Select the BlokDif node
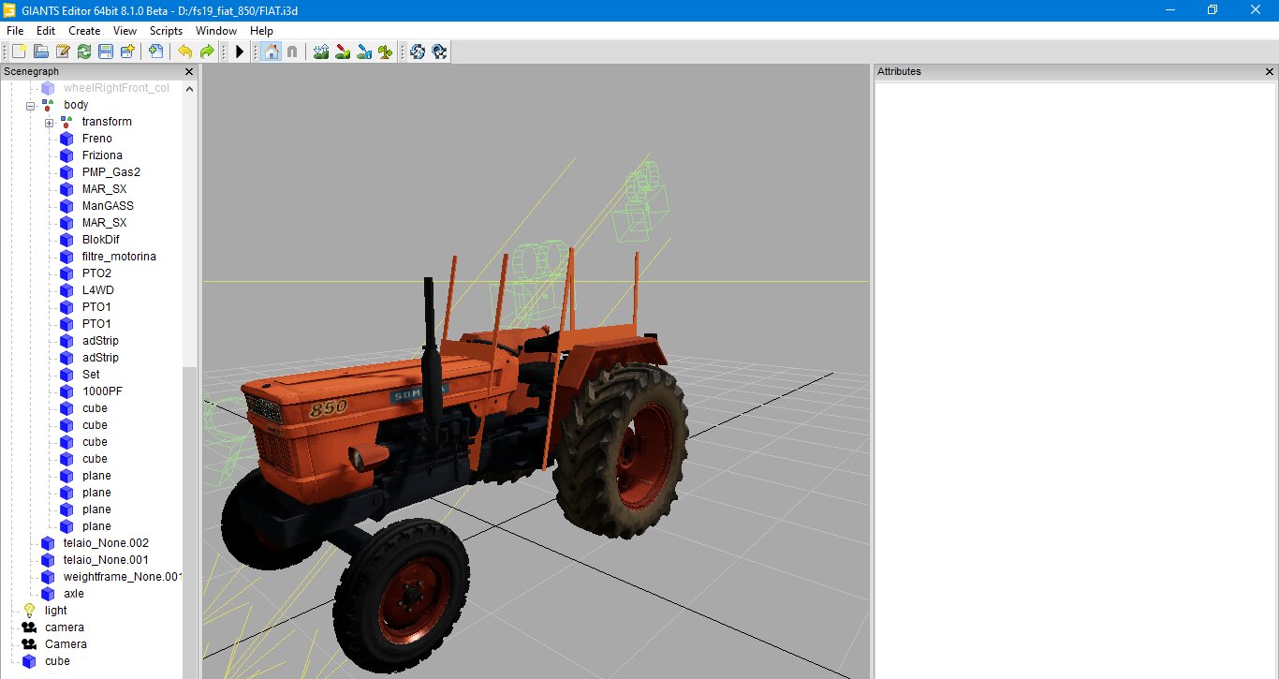The width and height of the screenshot is (1279, 679). pyautogui.click(x=100, y=240)
